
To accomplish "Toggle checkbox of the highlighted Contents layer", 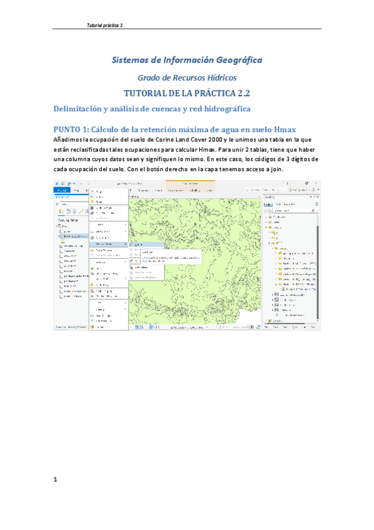I will tap(61, 236).
